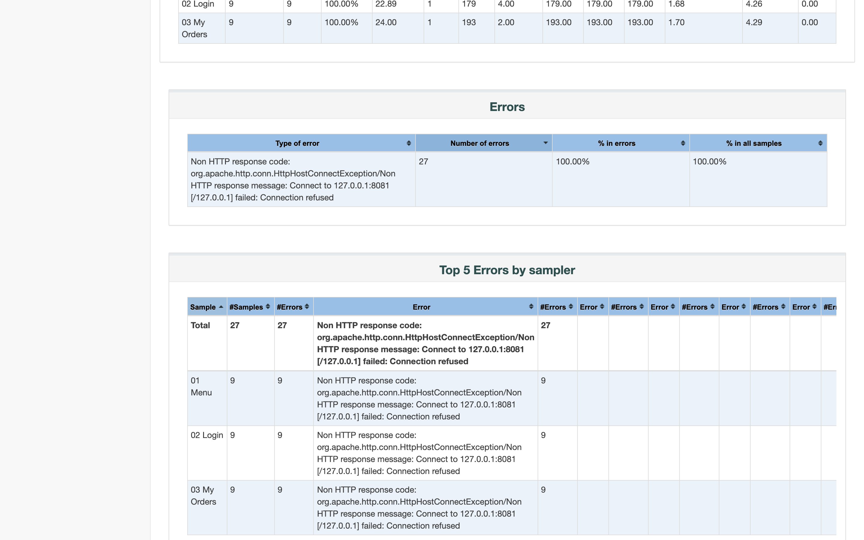The width and height of the screenshot is (864, 540).
Task: Click 'Top 5 Errors by sampler' heading
Action: click(507, 270)
